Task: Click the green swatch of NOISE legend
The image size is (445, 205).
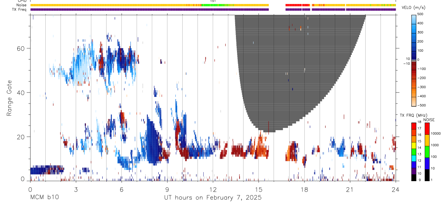Action: coord(427,151)
